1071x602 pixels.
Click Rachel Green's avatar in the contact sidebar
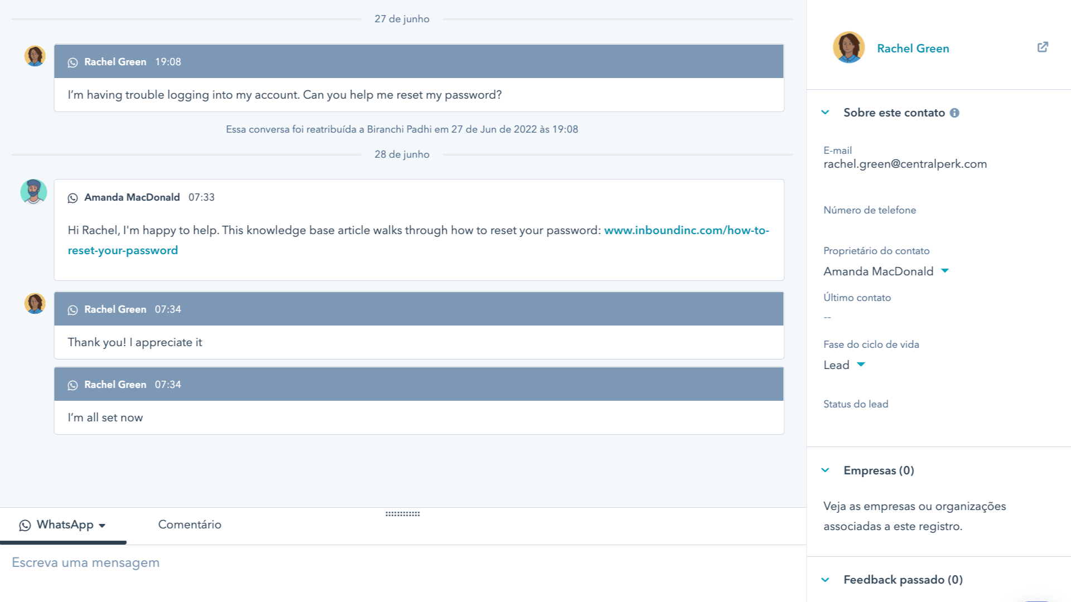[x=848, y=47]
